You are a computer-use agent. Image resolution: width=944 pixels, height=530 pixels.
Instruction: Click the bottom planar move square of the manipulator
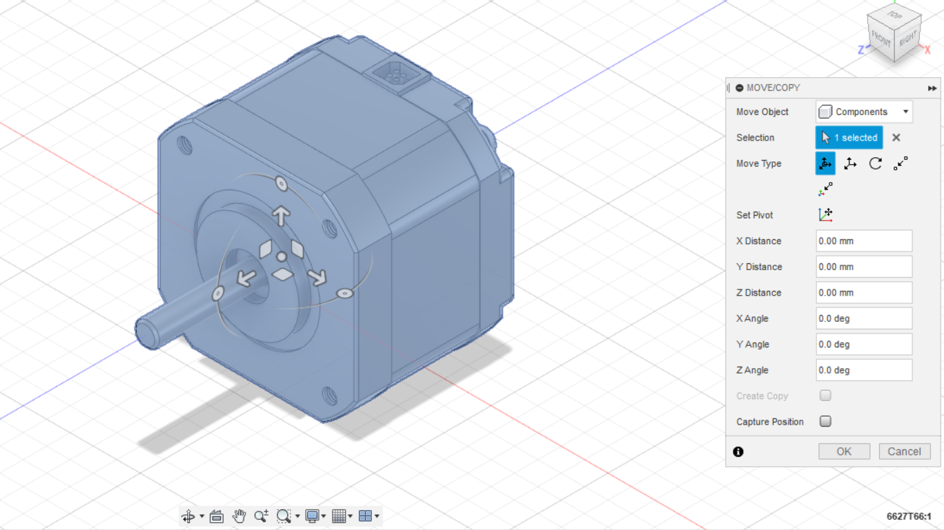coord(282,275)
